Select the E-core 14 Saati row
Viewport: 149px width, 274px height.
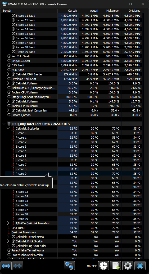[x=74, y=29]
